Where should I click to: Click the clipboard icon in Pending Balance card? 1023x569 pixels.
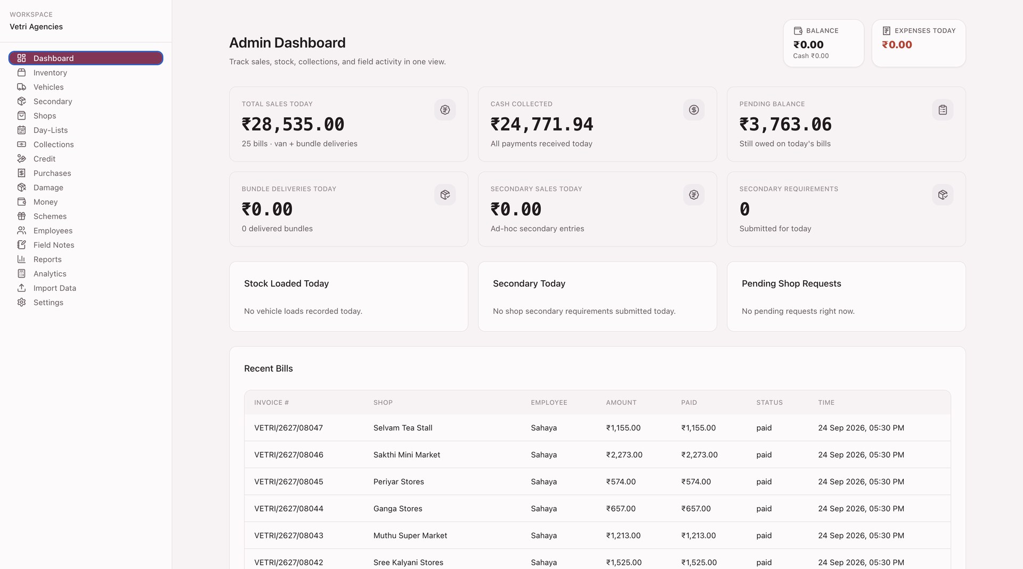point(943,110)
